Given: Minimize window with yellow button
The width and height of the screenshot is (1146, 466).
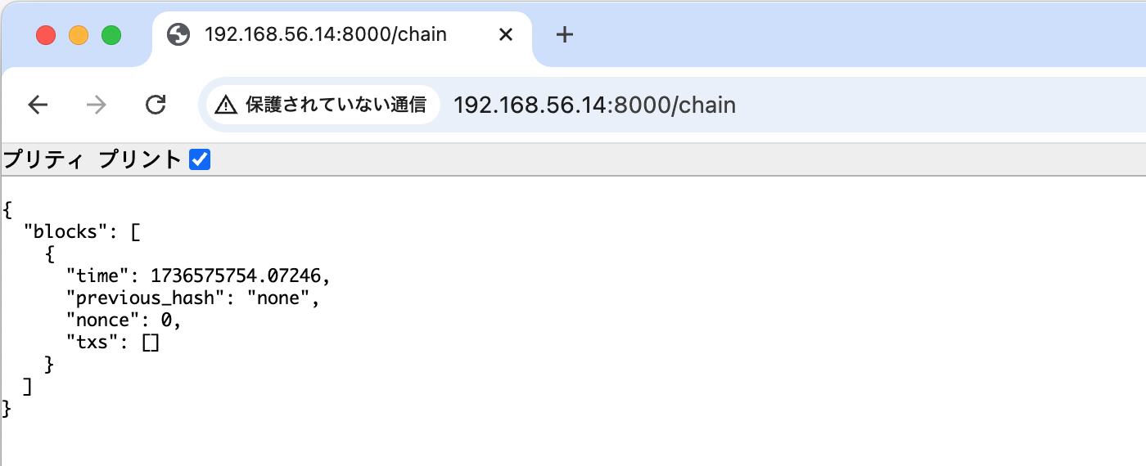Looking at the screenshot, I should coord(79,35).
